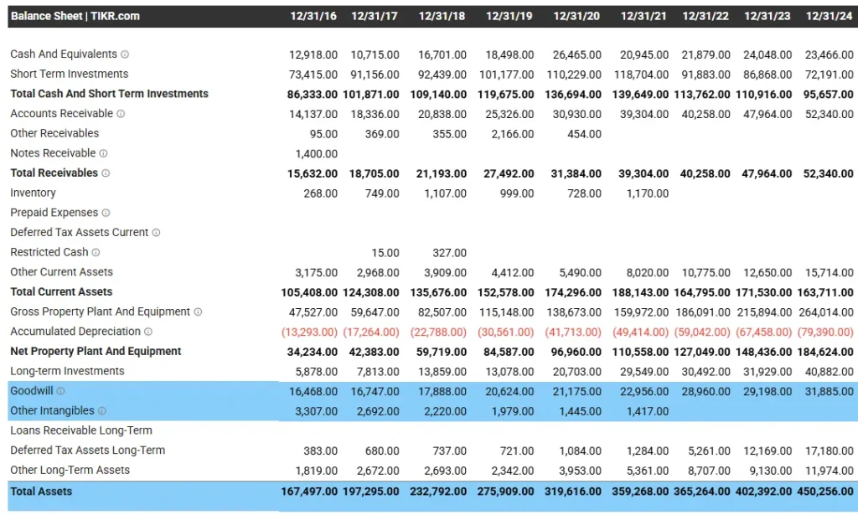The width and height of the screenshot is (858, 515).
Task: Click the Deferred Tax Assets Current info icon
Action: 157,232
